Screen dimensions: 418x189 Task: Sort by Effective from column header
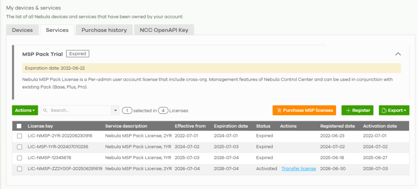(x=190, y=126)
